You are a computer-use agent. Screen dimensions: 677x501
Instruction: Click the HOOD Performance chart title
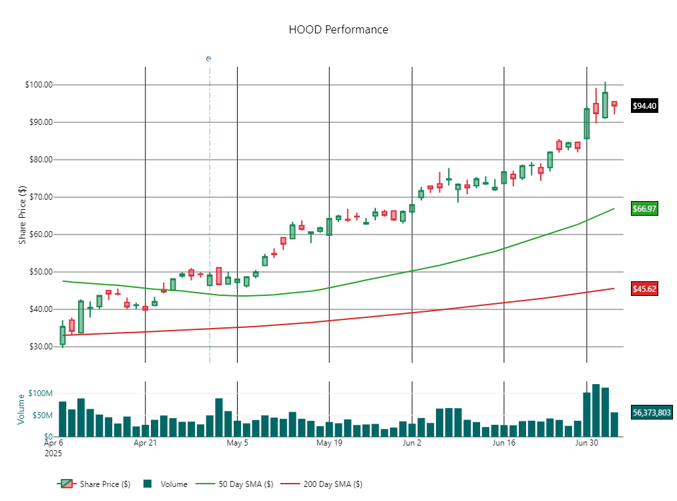coord(338,30)
